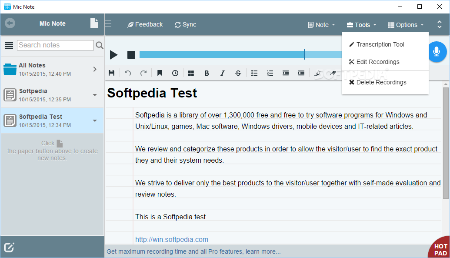This screenshot has width=450, height=258.
Task: Click the Sync button
Action: tap(186, 25)
